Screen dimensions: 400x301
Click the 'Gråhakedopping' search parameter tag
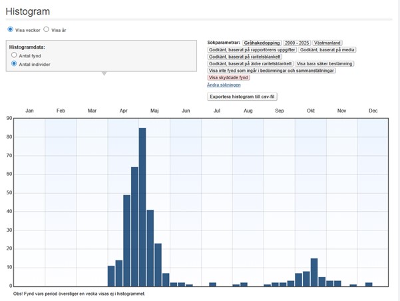[x=262, y=43]
